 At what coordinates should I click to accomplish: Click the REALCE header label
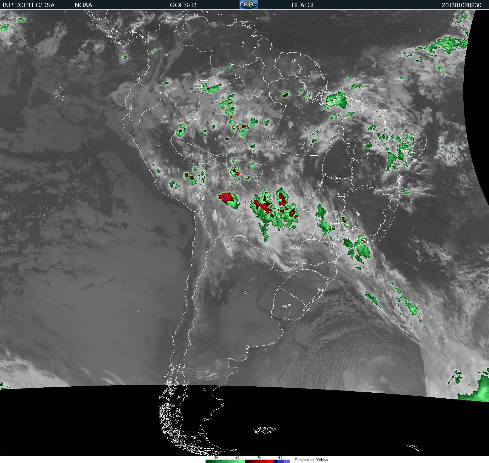[x=304, y=5]
